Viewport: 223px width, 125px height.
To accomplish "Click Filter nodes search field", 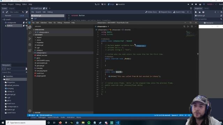I will point(17,12).
